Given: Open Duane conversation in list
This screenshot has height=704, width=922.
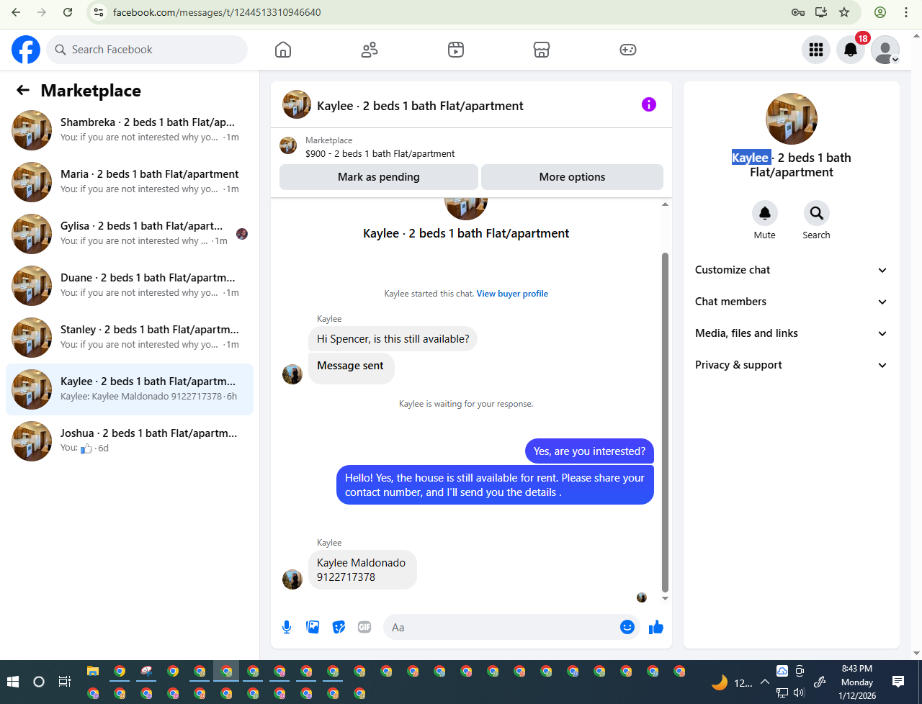Looking at the screenshot, I should (x=130, y=286).
